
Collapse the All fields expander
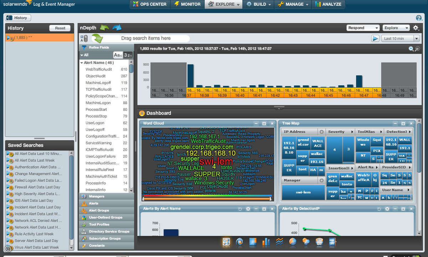pos(82,55)
